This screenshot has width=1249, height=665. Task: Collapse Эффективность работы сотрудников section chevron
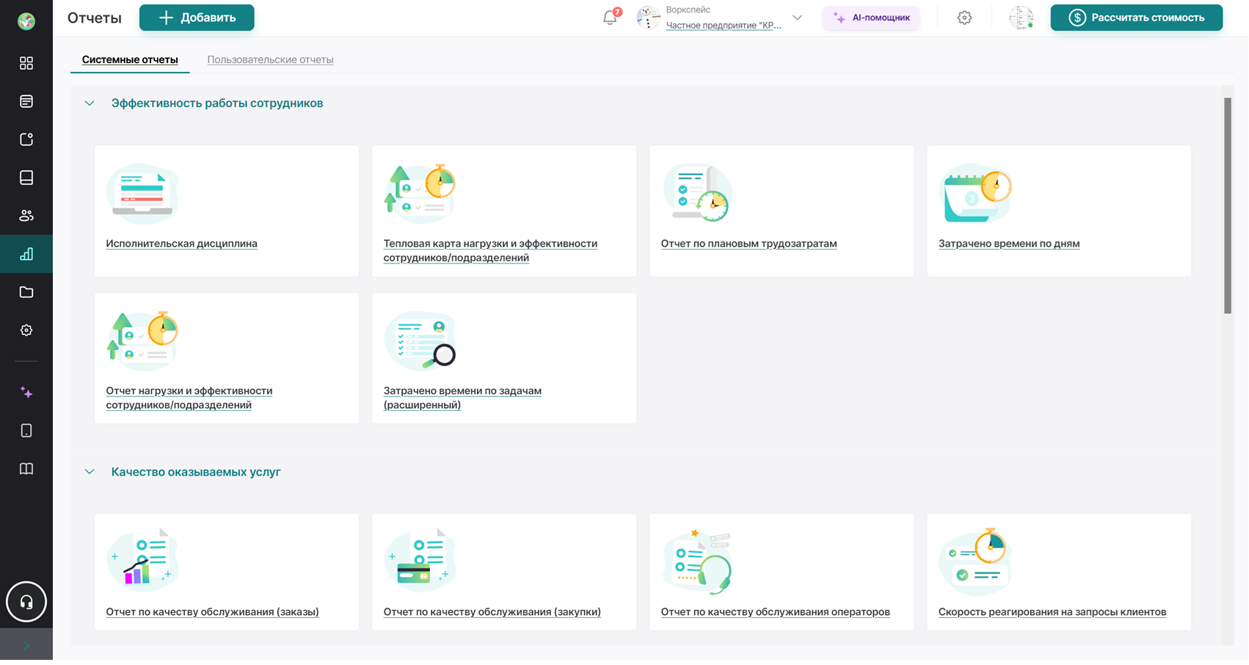tap(90, 103)
